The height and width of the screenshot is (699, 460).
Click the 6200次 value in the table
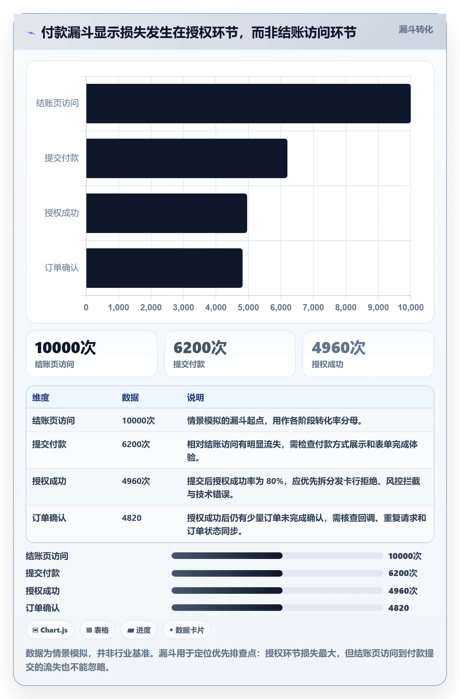tap(136, 444)
